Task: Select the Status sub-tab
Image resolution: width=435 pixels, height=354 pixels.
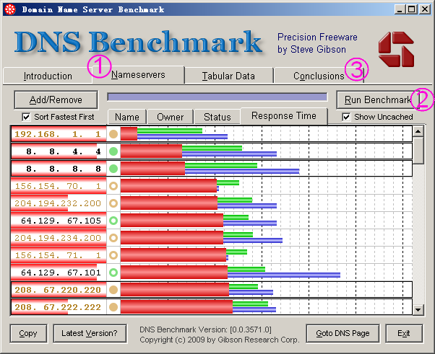Action: (x=217, y=117)
